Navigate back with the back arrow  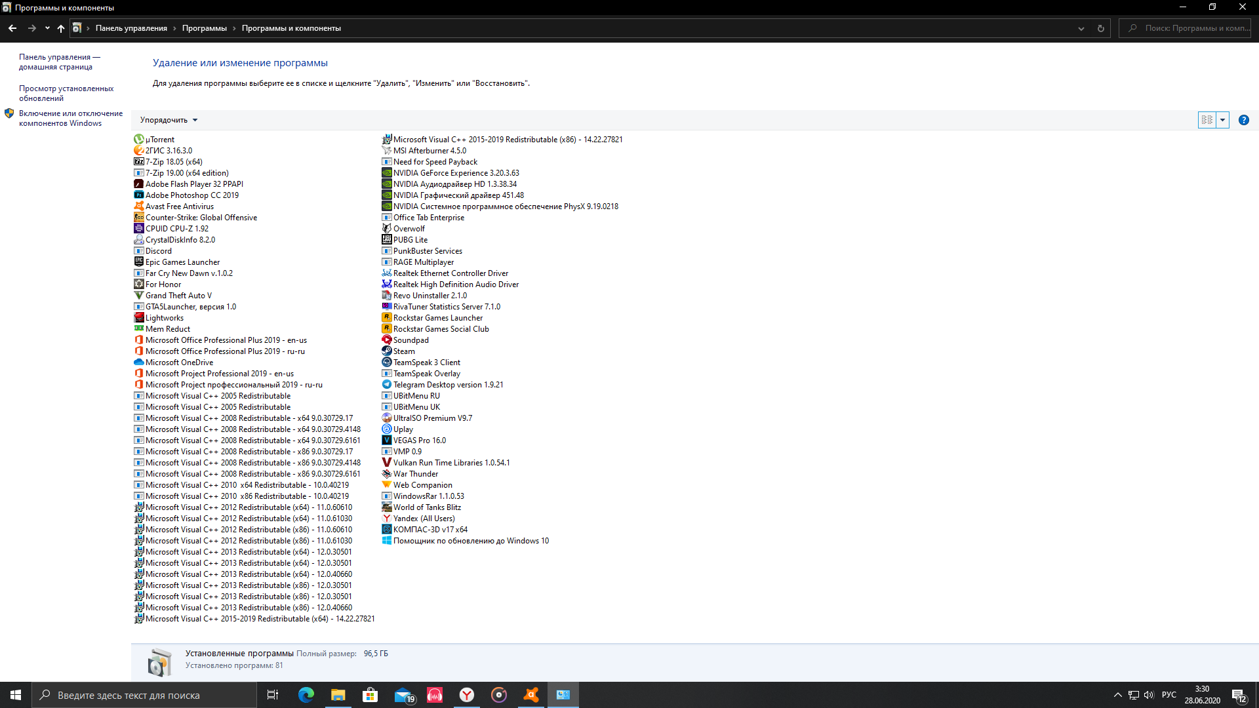[x=12, y=28]
